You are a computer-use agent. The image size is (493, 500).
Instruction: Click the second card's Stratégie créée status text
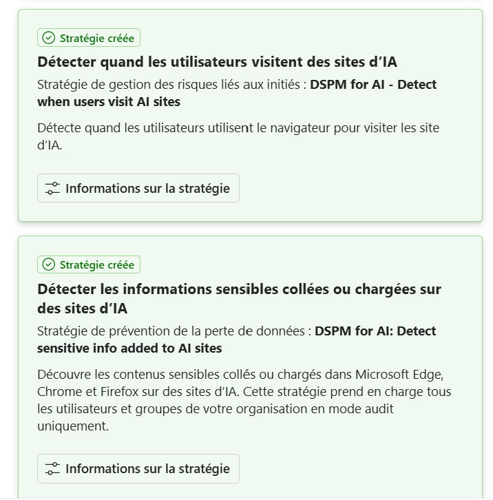point(96,264)
